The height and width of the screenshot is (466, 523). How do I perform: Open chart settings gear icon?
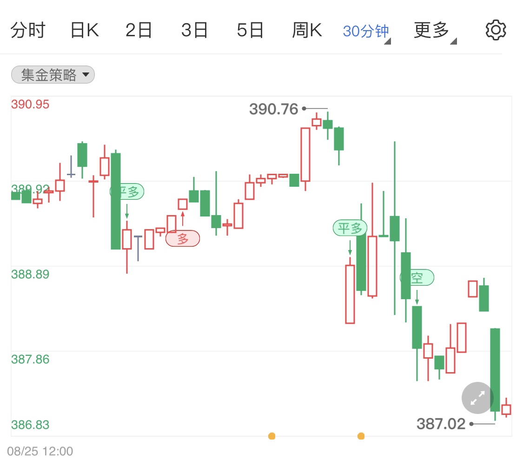[496, 30]
